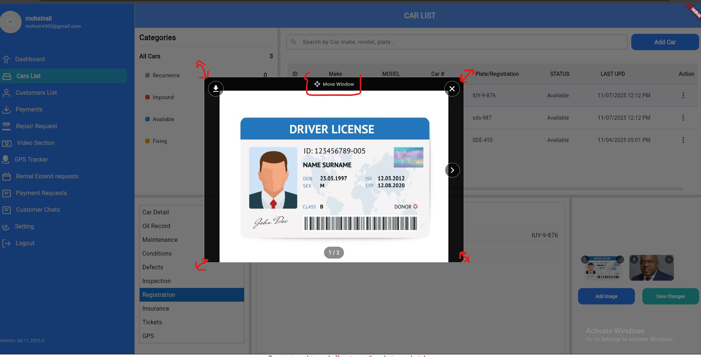
Task: Close the image viewer popup
Action: click(452, 89)
